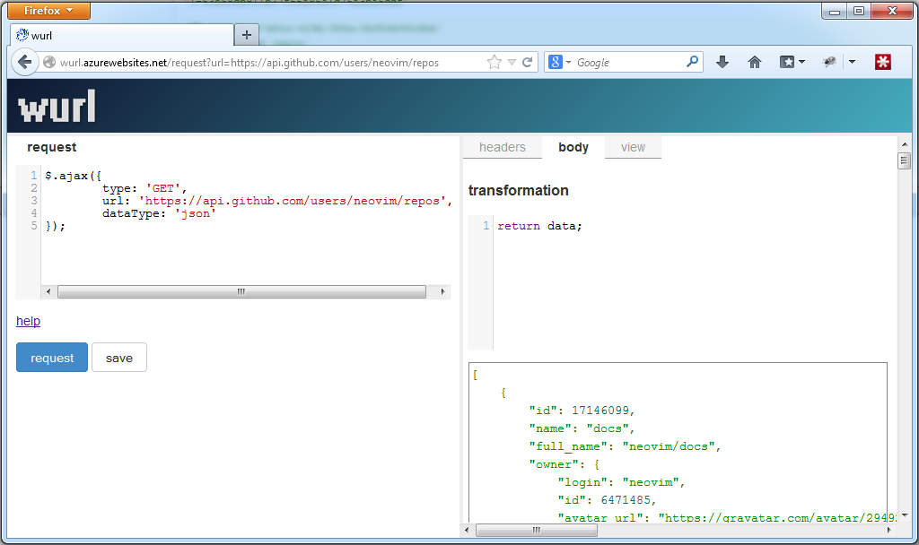
Task: Click the api.github.com url string in code
Action: pos(293,201)
